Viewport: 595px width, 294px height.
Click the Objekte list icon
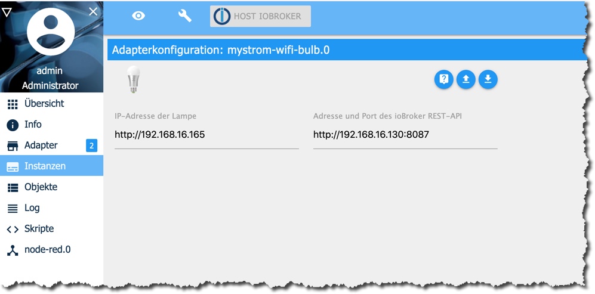13,187
